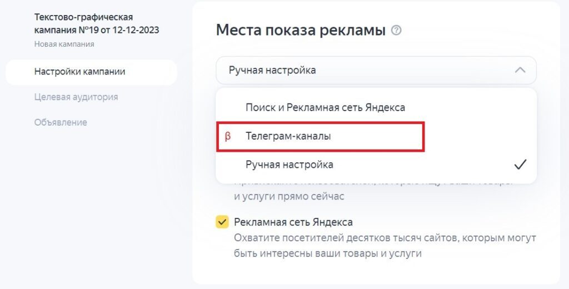This screenshot has height=289, width=569.
Task: Click the Места показа рекламы heading
Action: 301,30
